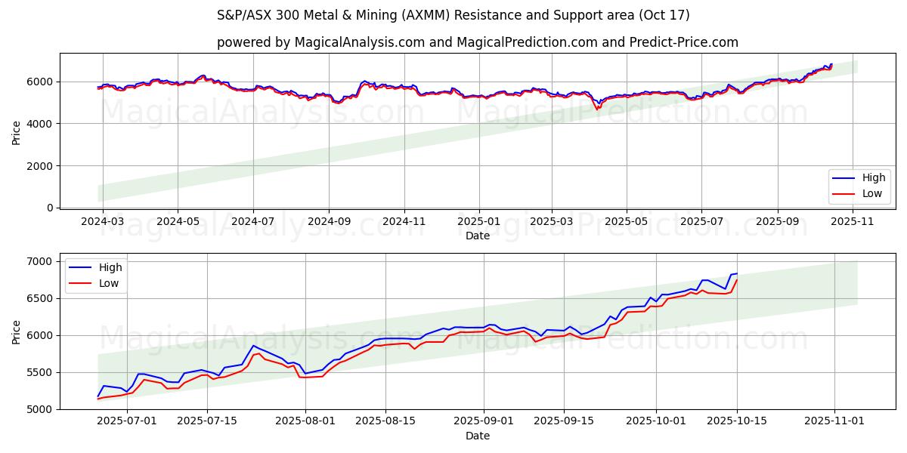Image resolution: width=907 pixels, height=453 pixels.
Task: Click the chart title mentioning AXMM
Action: pos(453,15)
